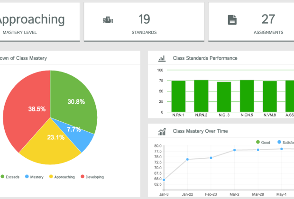Click the Mar-2 data point on mastery line
Screen dimensions: 294x199
point(234,150)
